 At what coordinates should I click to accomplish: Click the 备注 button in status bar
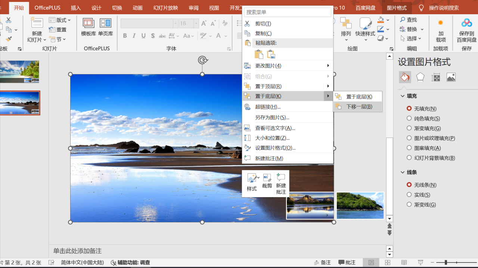(322, 262)
